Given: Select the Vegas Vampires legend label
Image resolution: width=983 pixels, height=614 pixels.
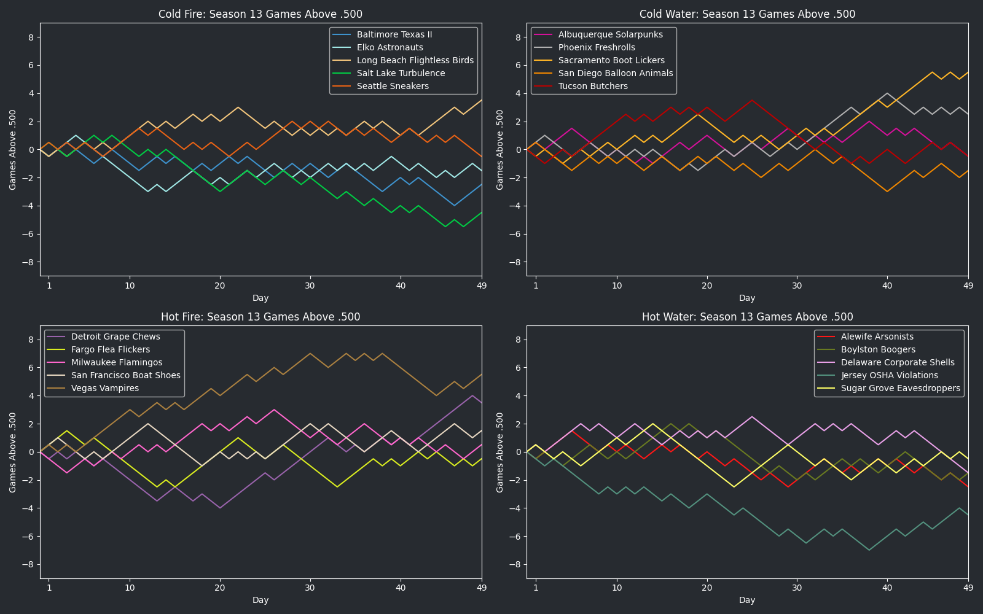Looking at the screenshot, I should 104,388.
